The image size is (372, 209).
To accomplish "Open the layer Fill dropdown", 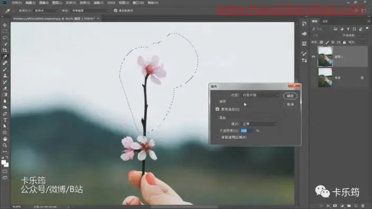I will (363, 42).
